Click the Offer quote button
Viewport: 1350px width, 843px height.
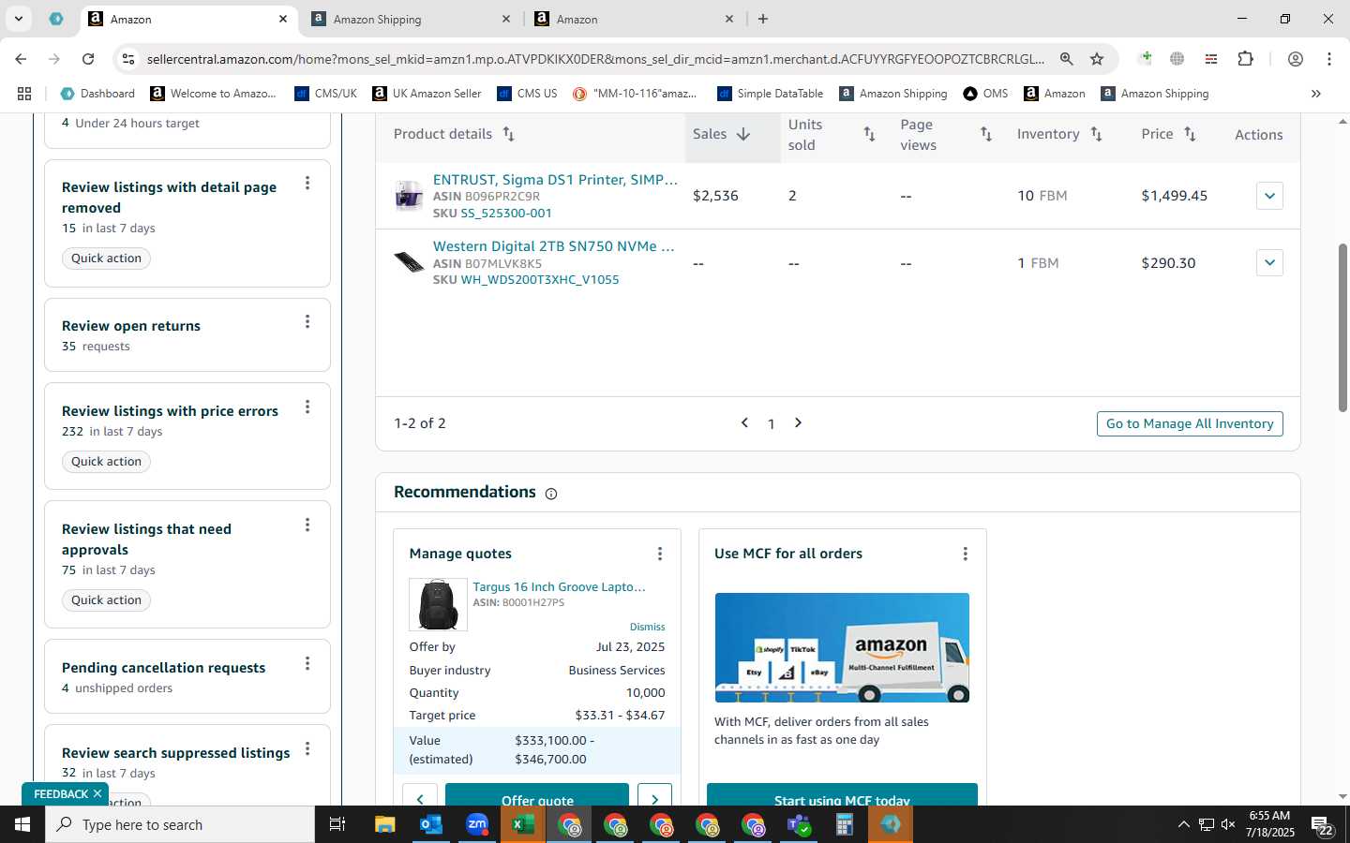coord(537,795)
